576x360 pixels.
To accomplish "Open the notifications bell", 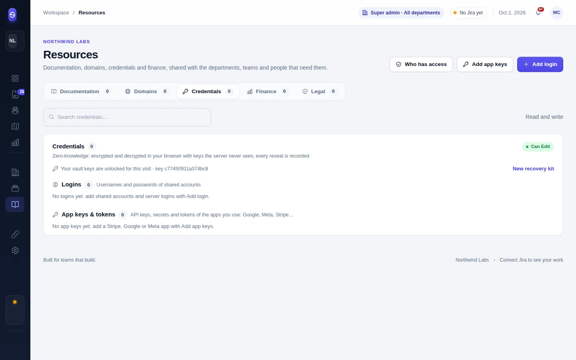I will click(538, 13).
